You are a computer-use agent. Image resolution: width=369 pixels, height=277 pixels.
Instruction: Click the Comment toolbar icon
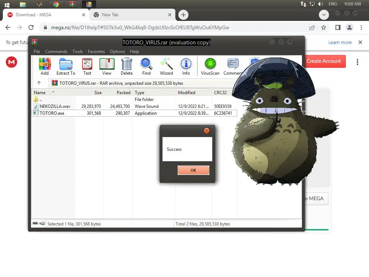[x=233, y=67]
